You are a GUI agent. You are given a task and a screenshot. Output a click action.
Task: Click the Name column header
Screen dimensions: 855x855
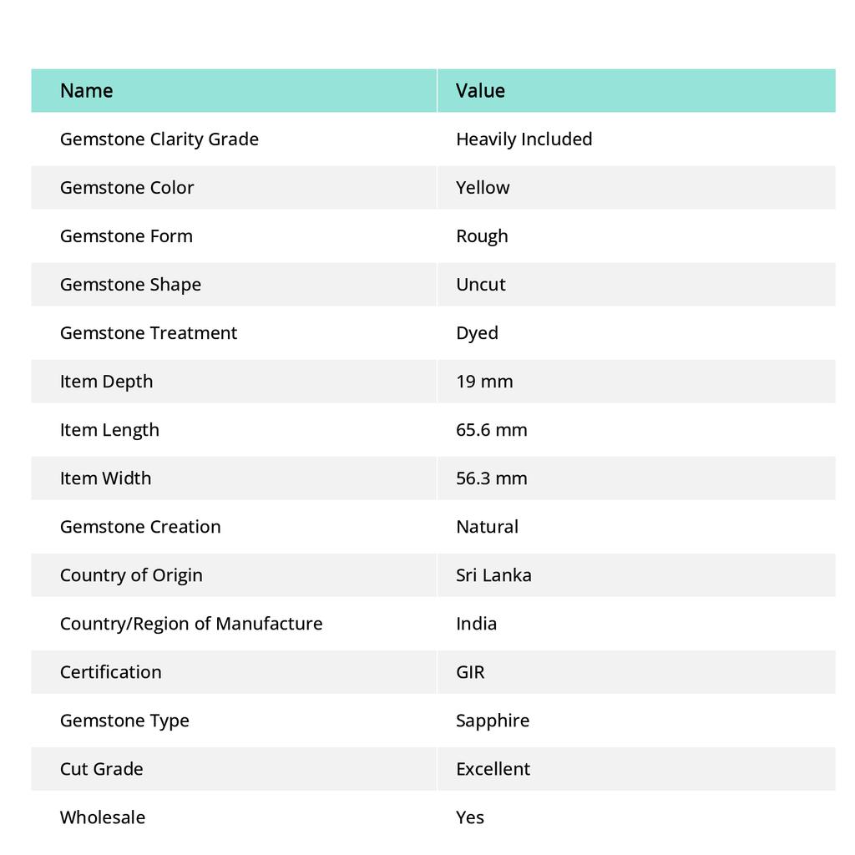pyautogui.click(x=87, y=91)
